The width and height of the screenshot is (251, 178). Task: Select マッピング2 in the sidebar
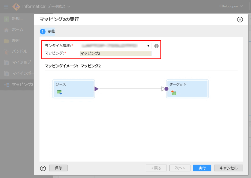point(17,85)
